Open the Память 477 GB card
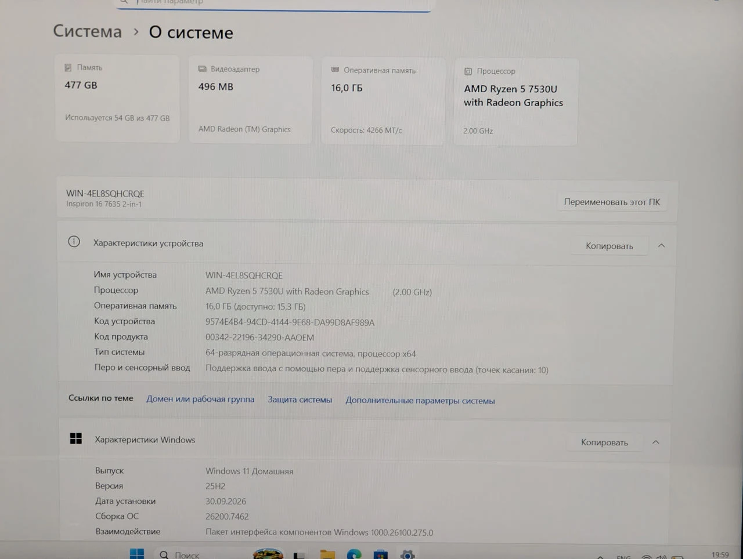743x559 pixels. pos(117,98)
